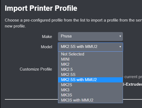Open the Make dropdown showing Prusa
The height and width of the screenshot is (108, 142).
click(90, 36)
